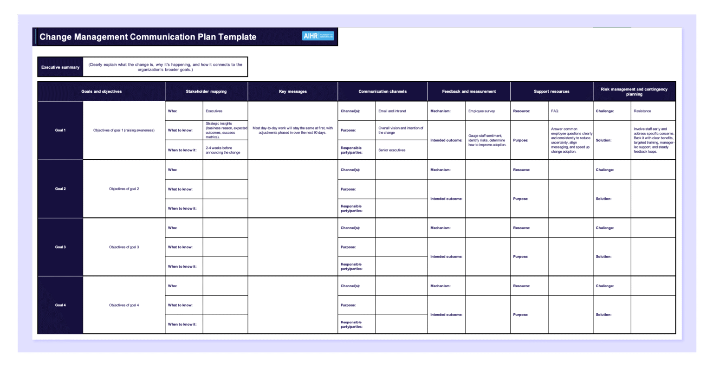713x369 pixels.
Task: Click the "Executives" stakeholder cell
Action: click(x=225, y=111)
